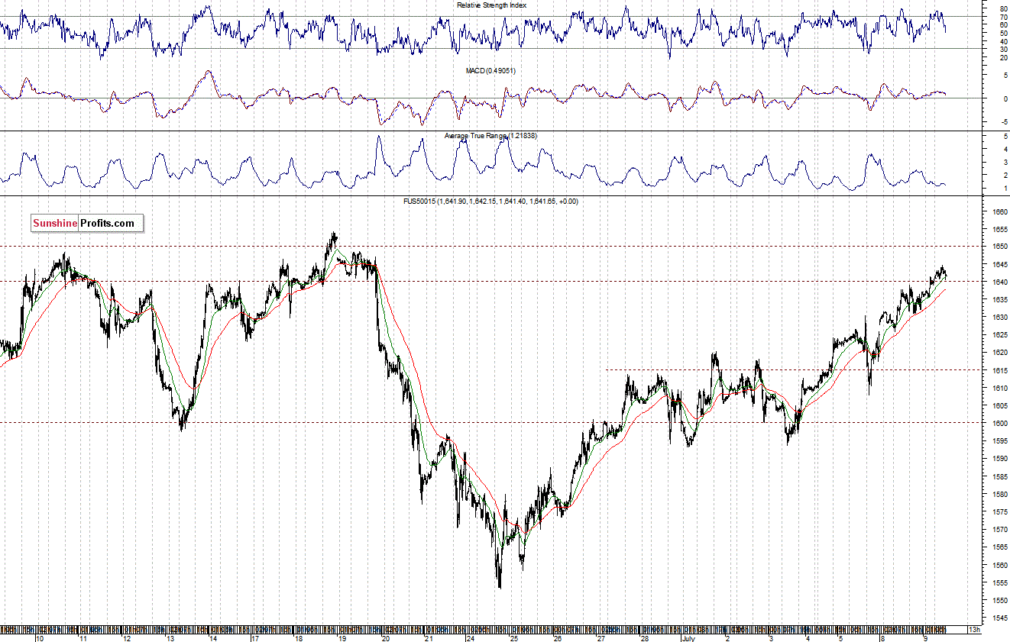The height and width of the screenshot is (642, 1010).
Task: Click date 27 on the time axis
Action: pyautogui.click(x=602, y=637)
